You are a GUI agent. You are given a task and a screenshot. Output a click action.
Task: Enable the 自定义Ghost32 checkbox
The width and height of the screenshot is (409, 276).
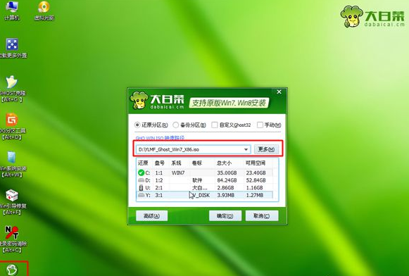pos(214,125)
